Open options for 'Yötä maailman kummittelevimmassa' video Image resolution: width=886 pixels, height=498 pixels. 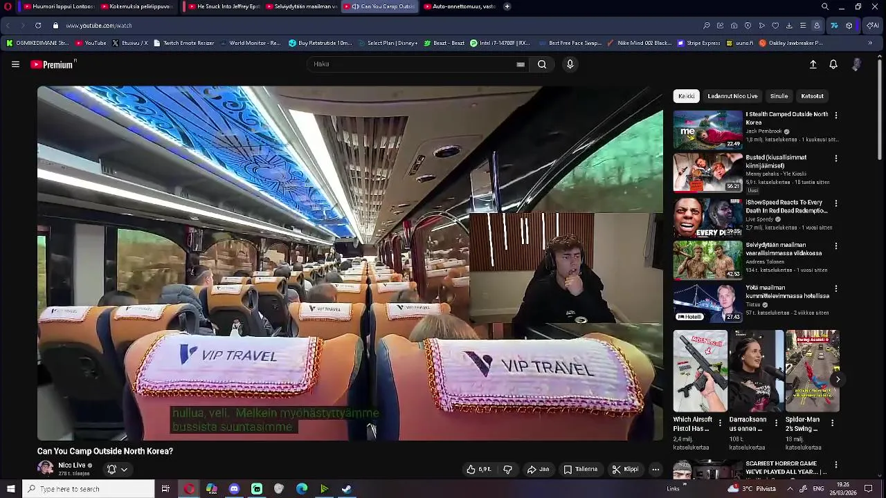point(835,288)
